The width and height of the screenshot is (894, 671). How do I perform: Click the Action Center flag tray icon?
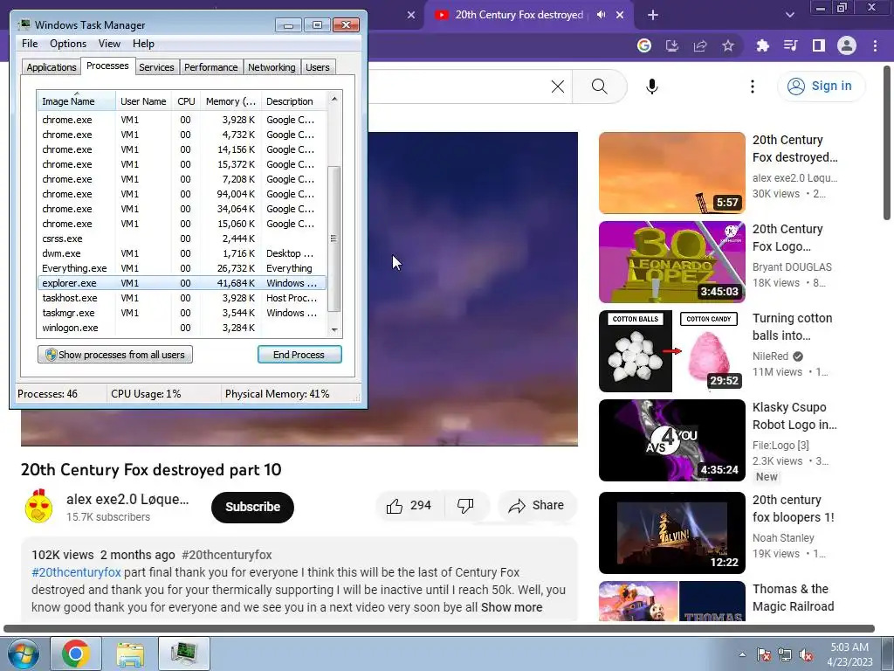point(763,654)
